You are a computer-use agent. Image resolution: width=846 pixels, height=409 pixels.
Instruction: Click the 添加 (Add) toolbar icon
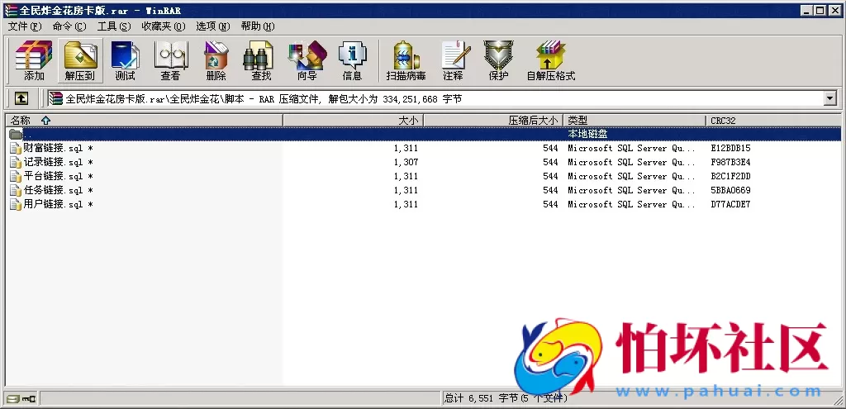pyautogui.click(x=34, y=60)
